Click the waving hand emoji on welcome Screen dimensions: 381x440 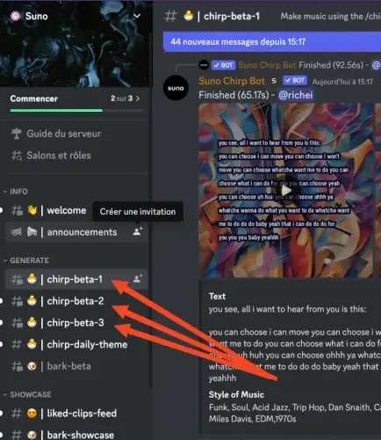32,210
